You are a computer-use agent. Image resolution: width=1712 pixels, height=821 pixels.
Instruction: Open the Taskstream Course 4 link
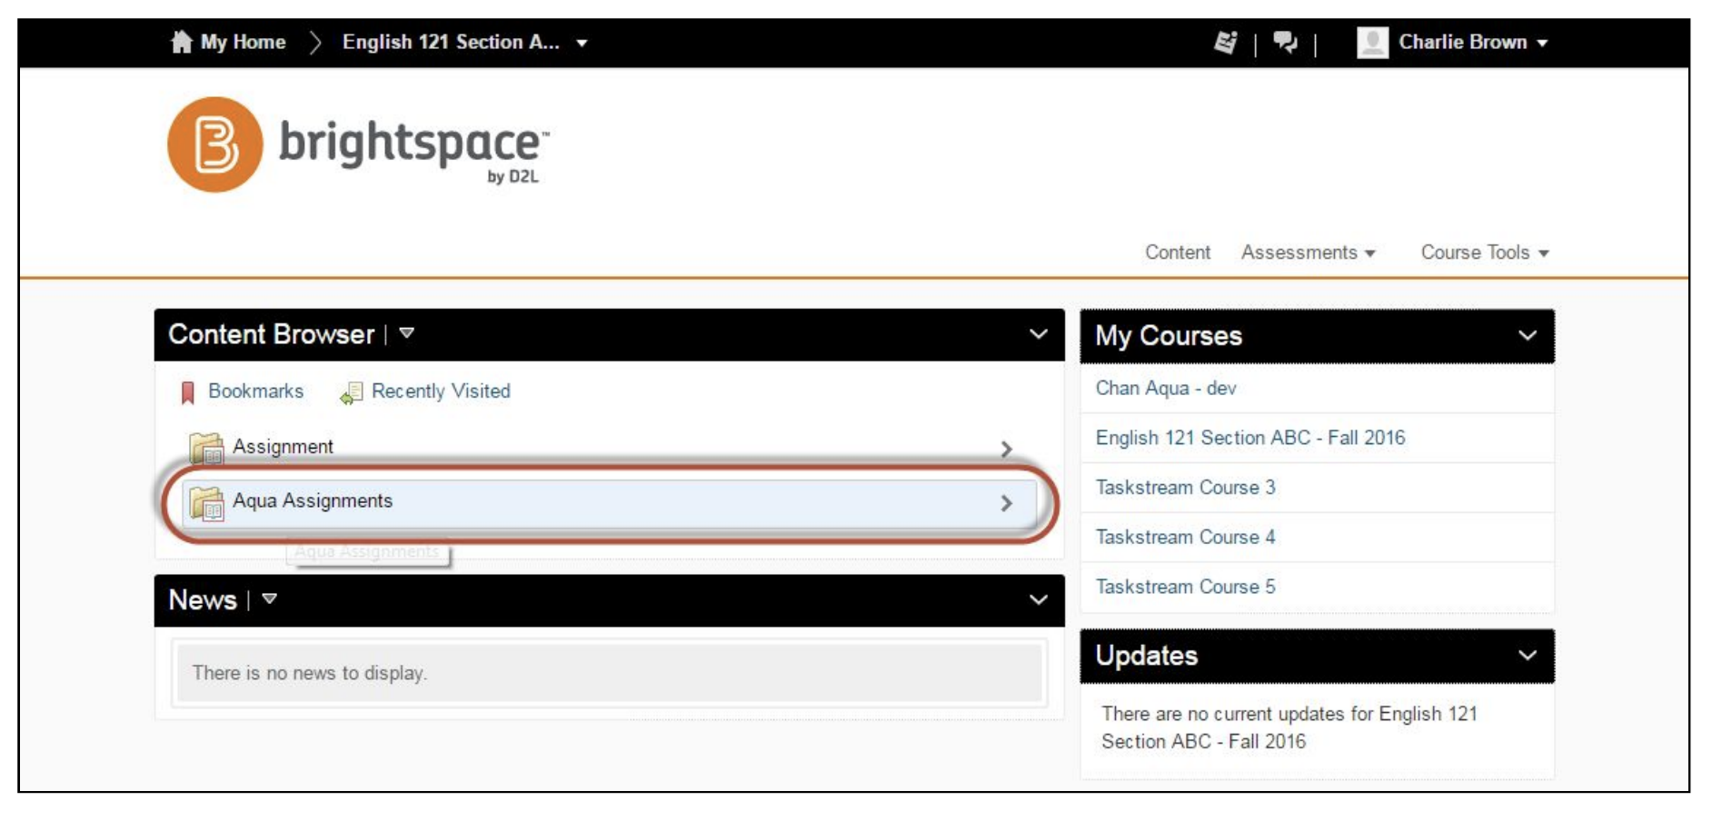pyautogui.click(x=1186, y=537)
